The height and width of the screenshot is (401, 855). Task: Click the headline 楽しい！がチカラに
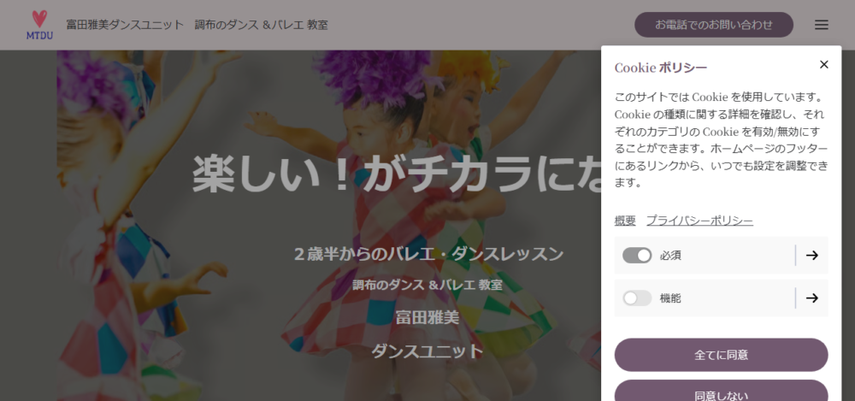(397, 174)
